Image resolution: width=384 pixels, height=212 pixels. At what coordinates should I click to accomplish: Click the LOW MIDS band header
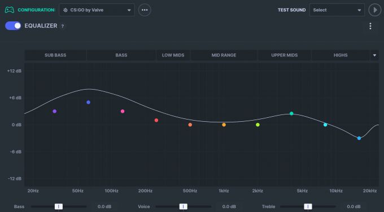click(173, 55)
